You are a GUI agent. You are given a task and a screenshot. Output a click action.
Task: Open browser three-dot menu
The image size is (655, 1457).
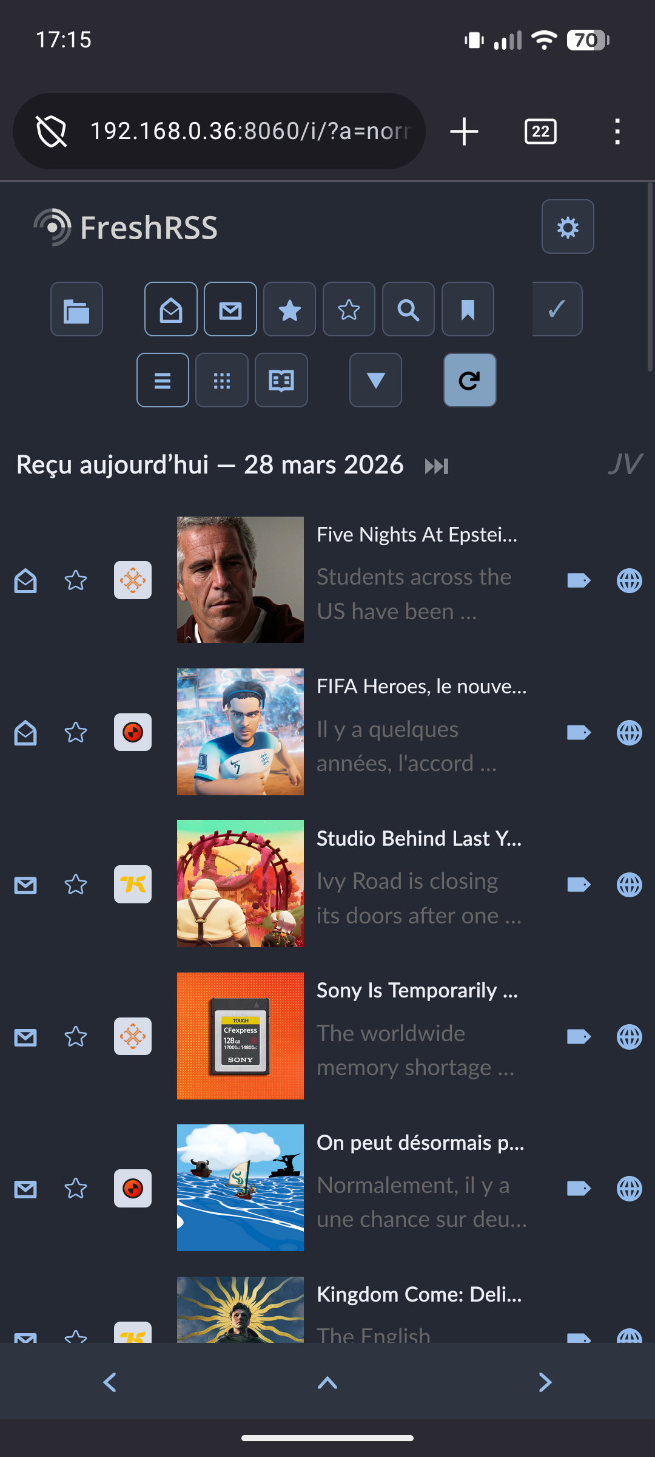(617, 132)
